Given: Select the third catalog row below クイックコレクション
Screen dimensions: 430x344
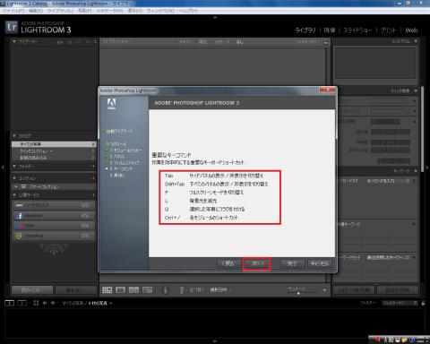Looking at the screenshot, I should (54, 158).
